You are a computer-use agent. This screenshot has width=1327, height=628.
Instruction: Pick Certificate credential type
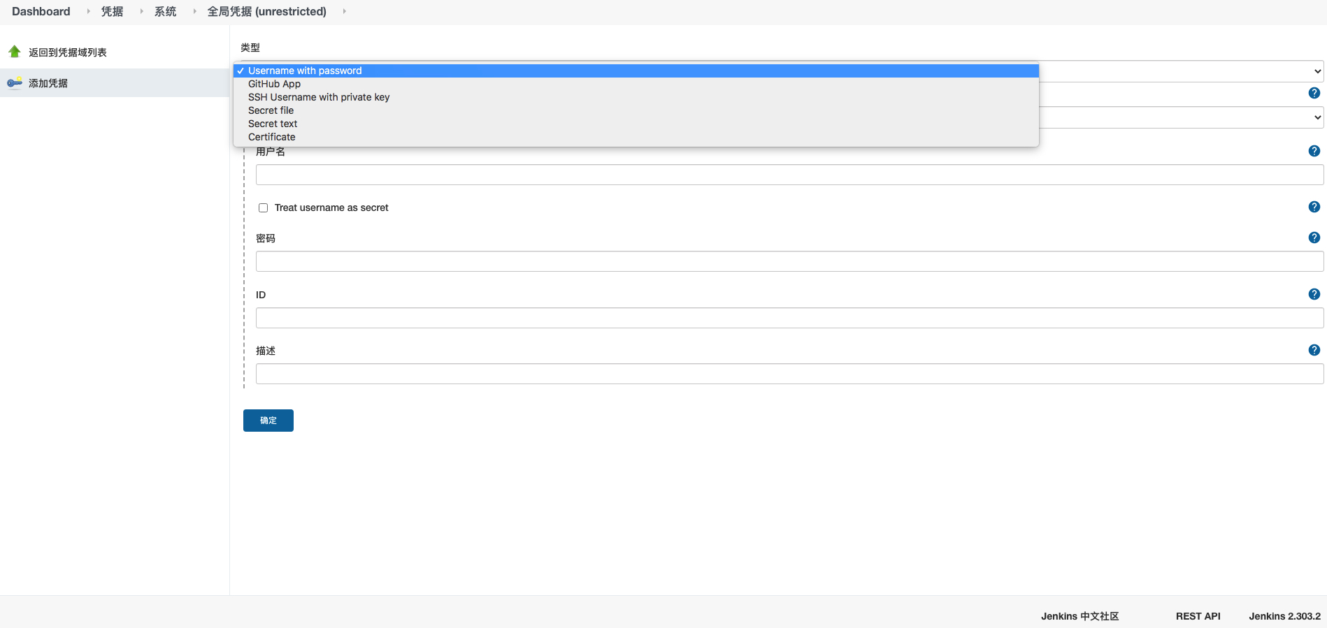(x=636, y=137)
